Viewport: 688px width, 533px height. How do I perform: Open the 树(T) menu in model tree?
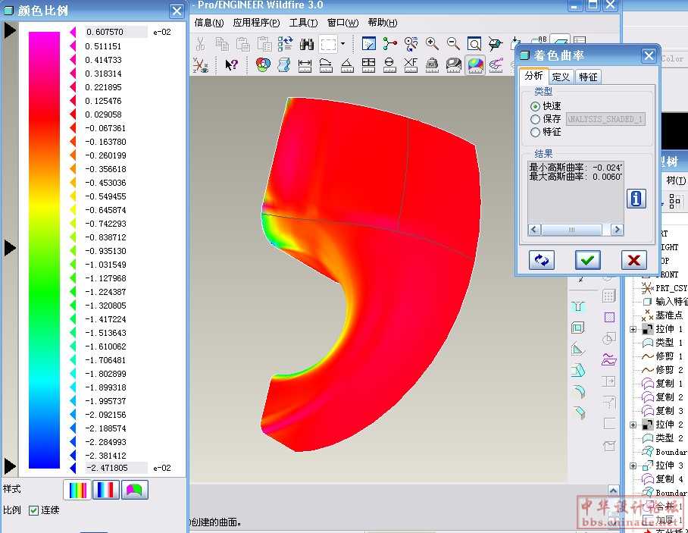(676, 180)
